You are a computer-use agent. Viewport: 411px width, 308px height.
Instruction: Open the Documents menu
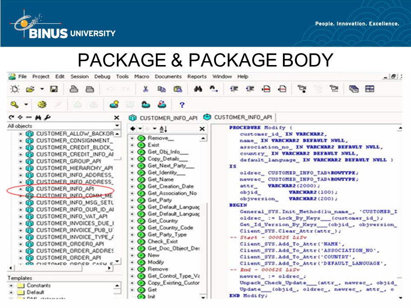click(168, 77)
